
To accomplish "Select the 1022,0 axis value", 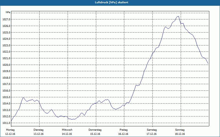I will 6,52.
